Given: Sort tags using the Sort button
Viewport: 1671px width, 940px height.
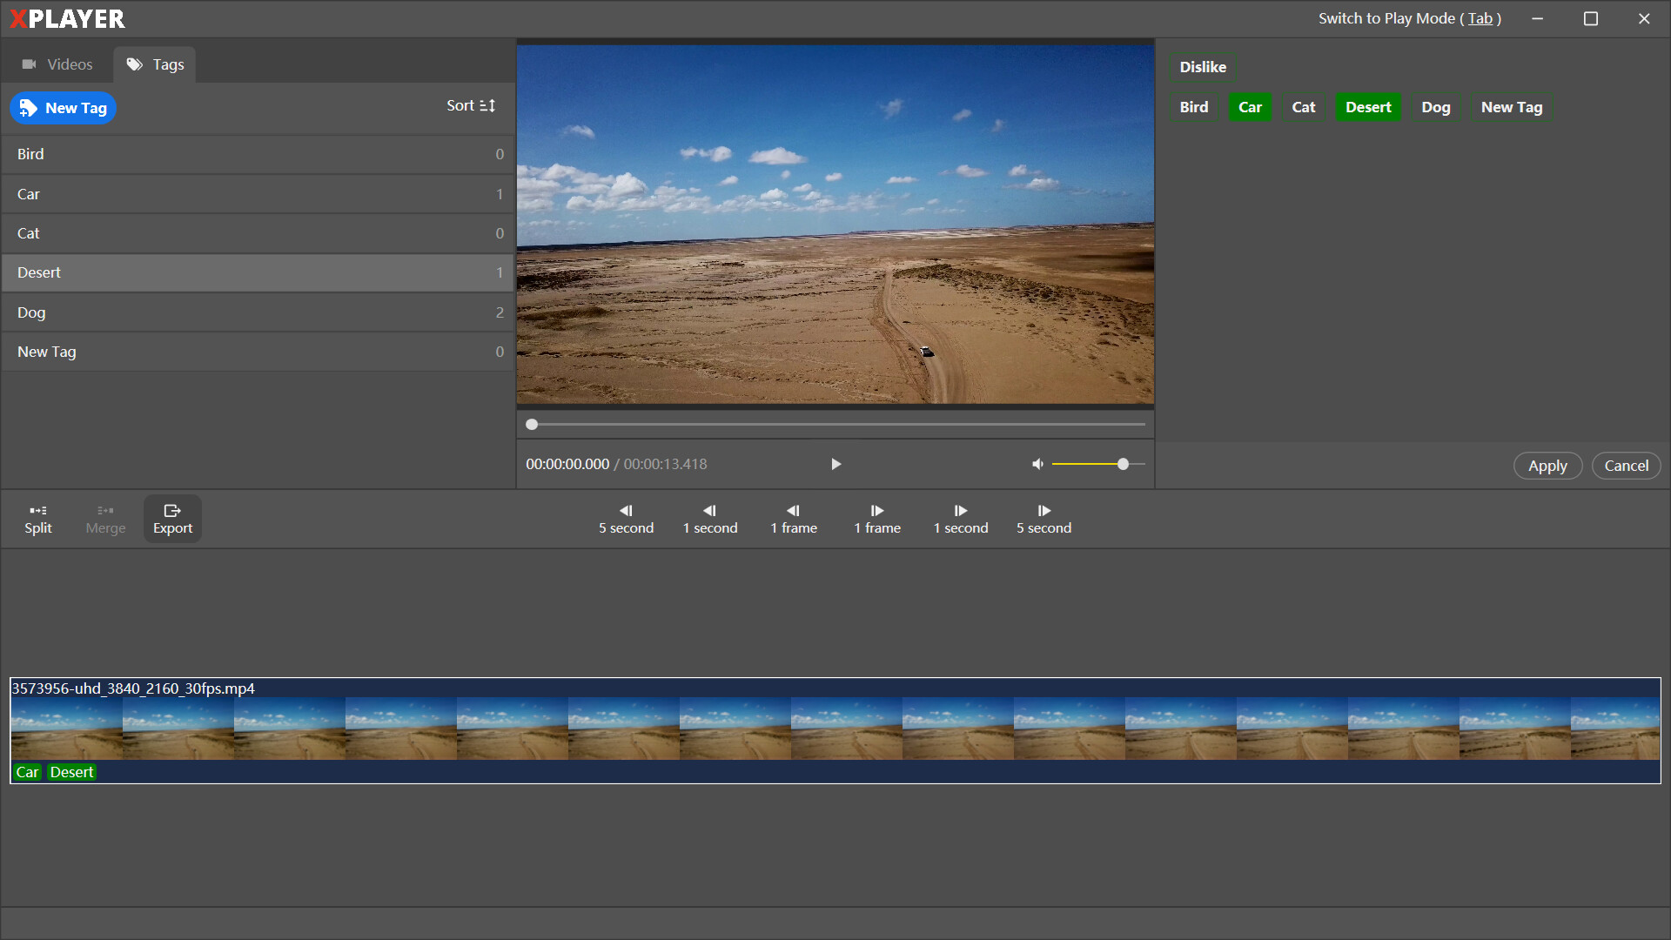Looking at the screenshot, I should 472,105.
